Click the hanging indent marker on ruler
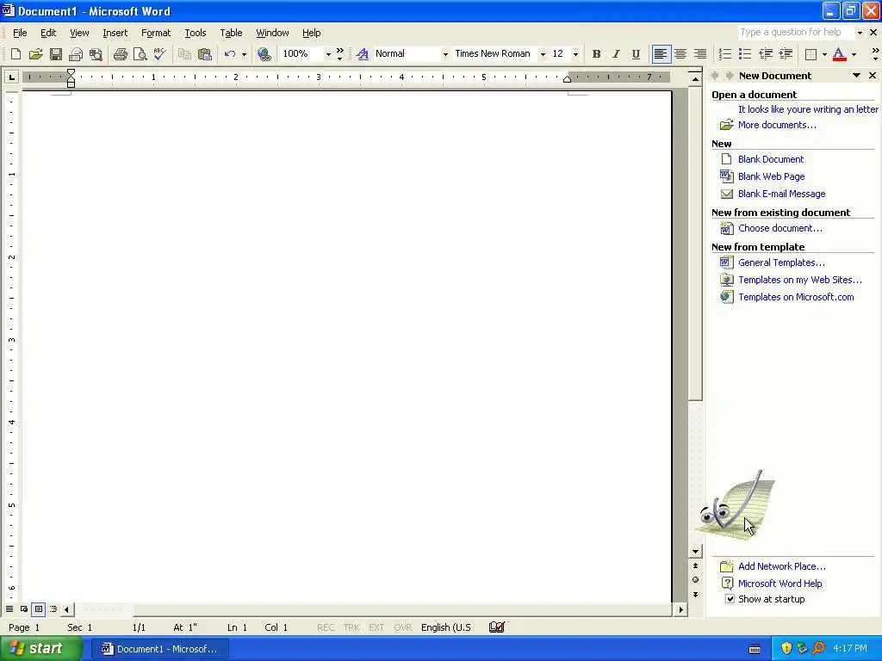 pos(71,79)
